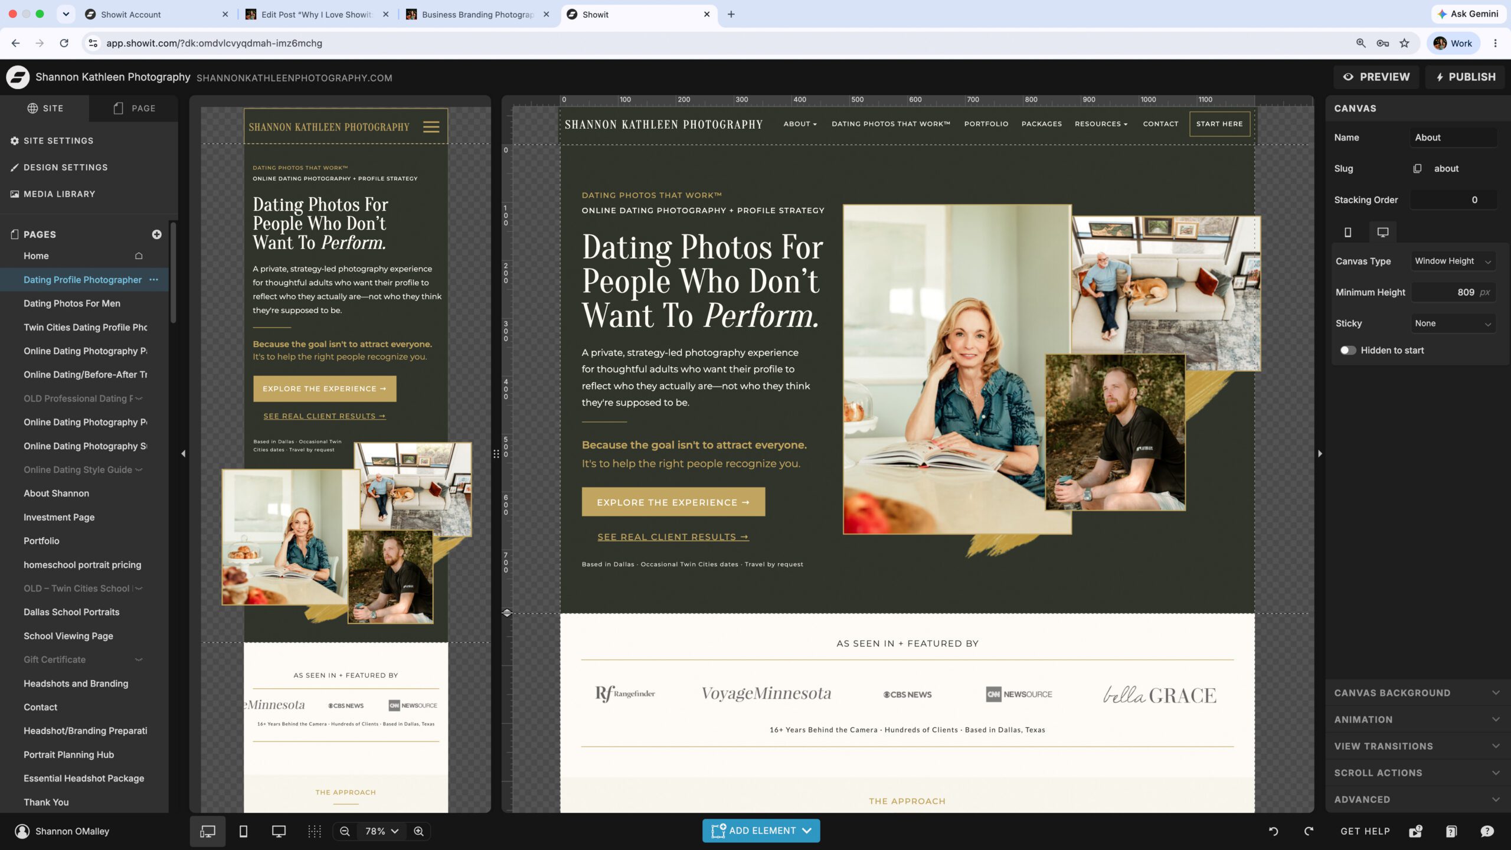Click the Stacking Order value field
The width and height of the screenshot is (1511, 850).
(1453, 200)
